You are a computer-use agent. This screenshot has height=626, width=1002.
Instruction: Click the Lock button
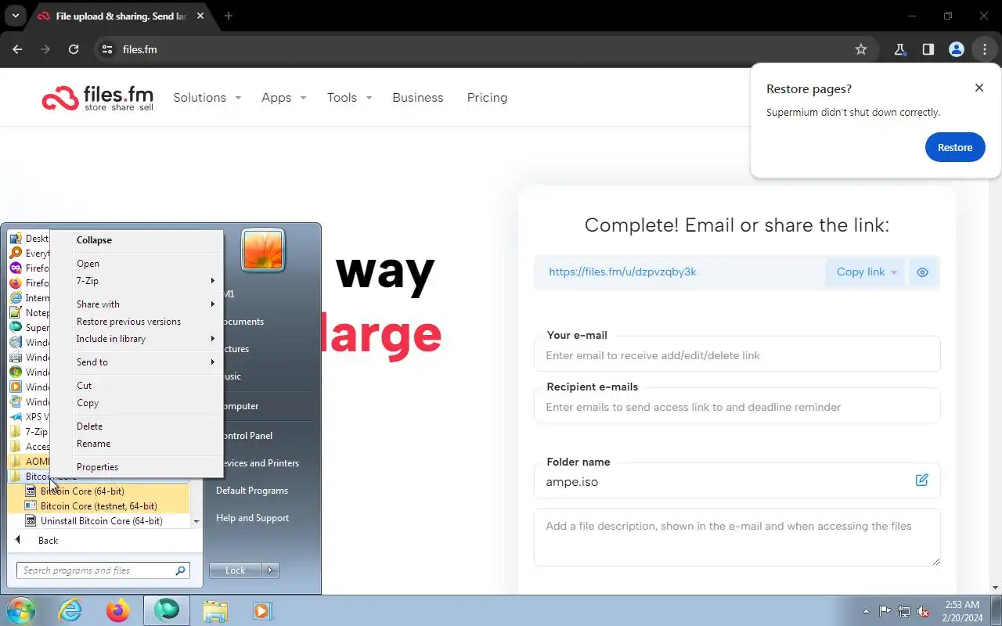tap(236, 570)
